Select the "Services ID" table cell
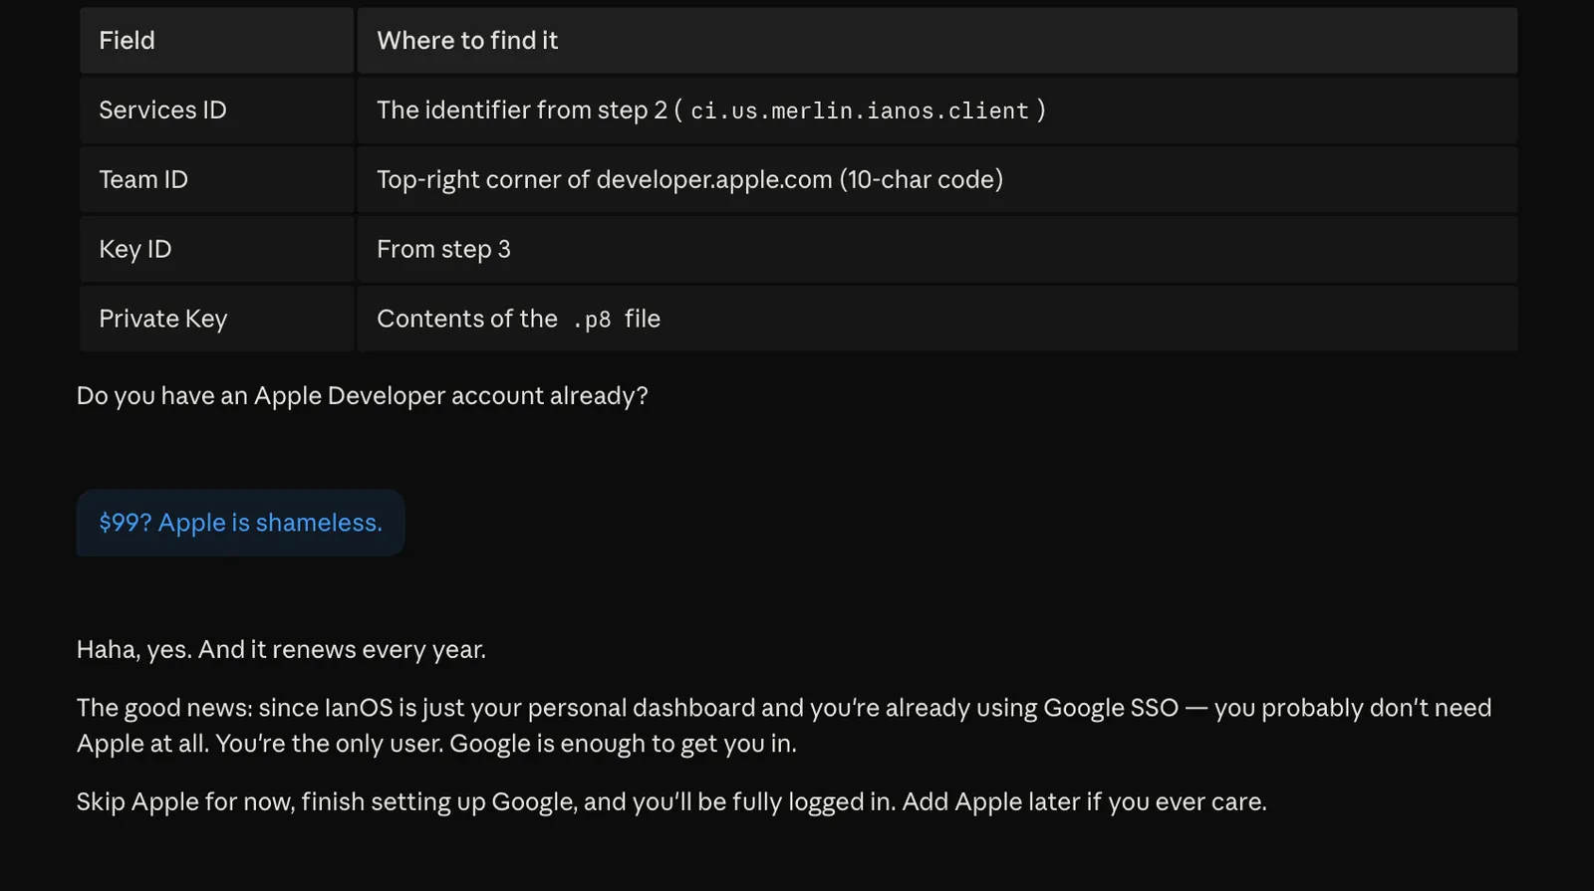This screenshot has height=891, width=1594. coord(216,111)
